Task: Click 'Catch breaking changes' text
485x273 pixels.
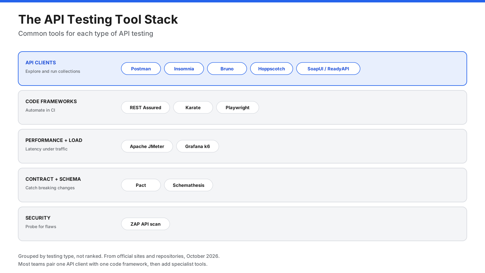Action: 50,188
